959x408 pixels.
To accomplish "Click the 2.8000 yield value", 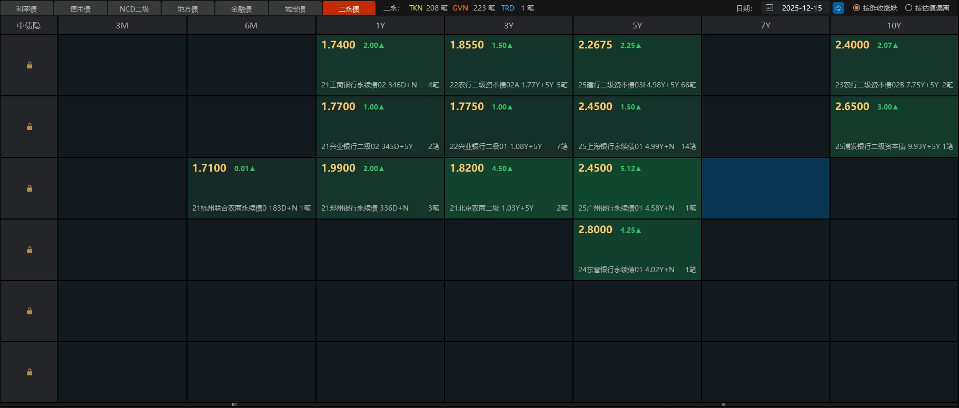I will (x=595, y=230).
